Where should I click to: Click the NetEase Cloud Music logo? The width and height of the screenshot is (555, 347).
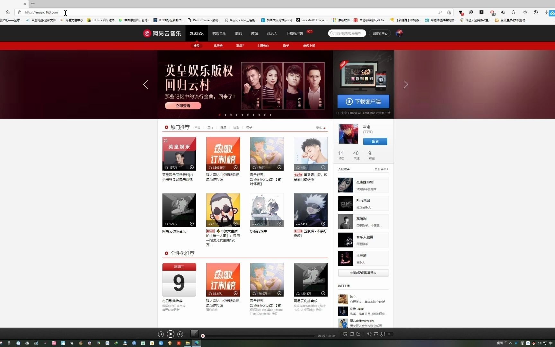pos(162,33)
